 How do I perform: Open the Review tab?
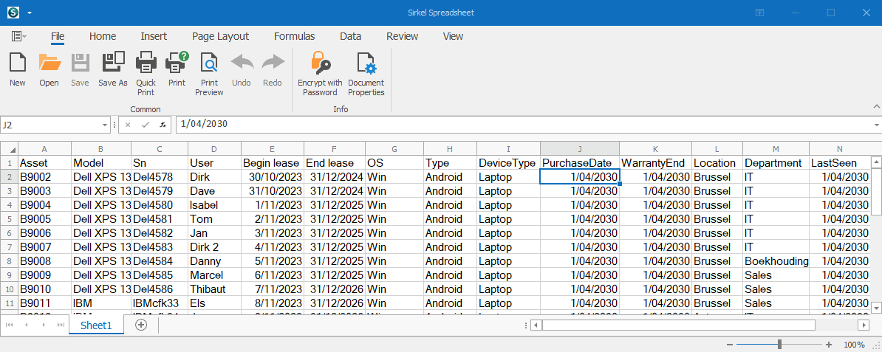402,36
